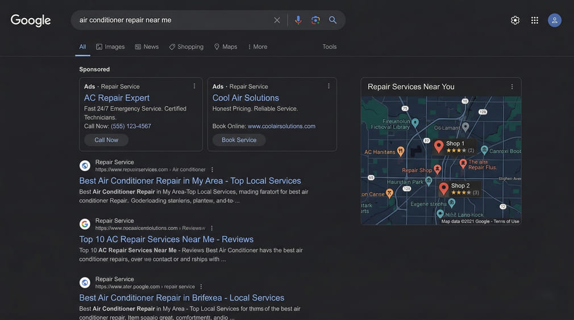
Task: Open options menu on Cool Air Solutions ad
Action: (x=328, y=86)
